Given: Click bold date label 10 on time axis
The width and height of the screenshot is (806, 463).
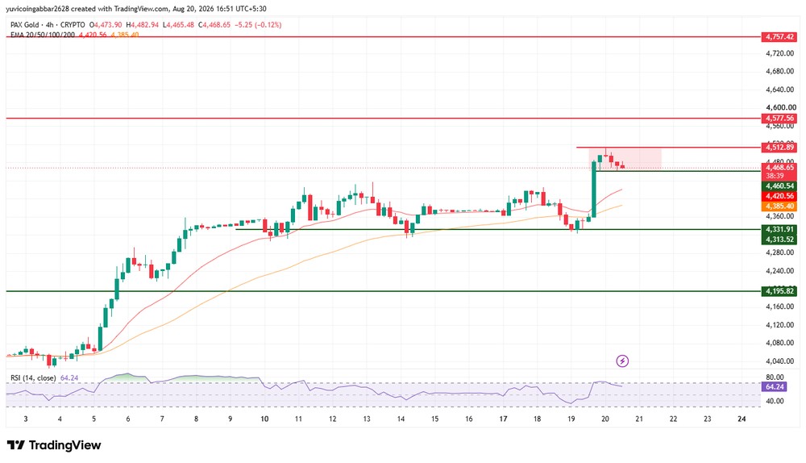Looking at the screenshot, I should (x=264, y=419).
